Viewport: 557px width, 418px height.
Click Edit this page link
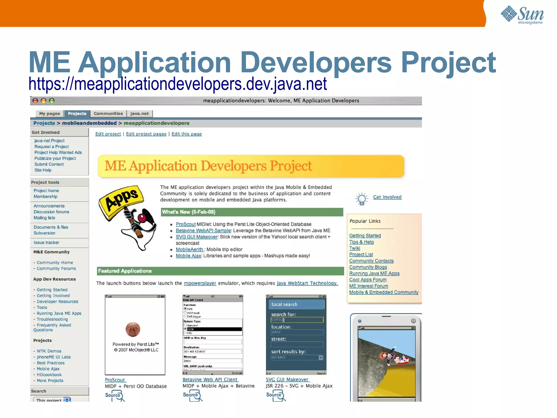tap(187, 134)
